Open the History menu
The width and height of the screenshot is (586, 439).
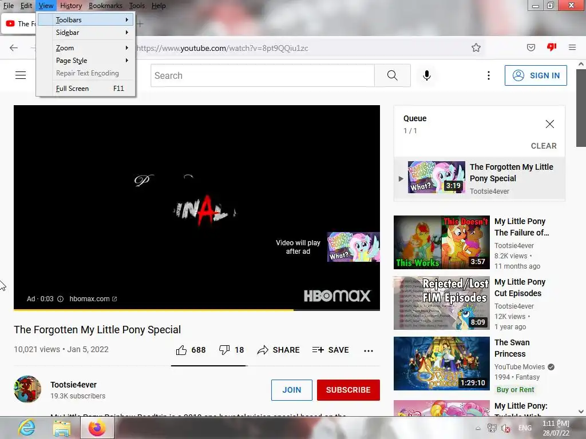[x=71, y=6]
